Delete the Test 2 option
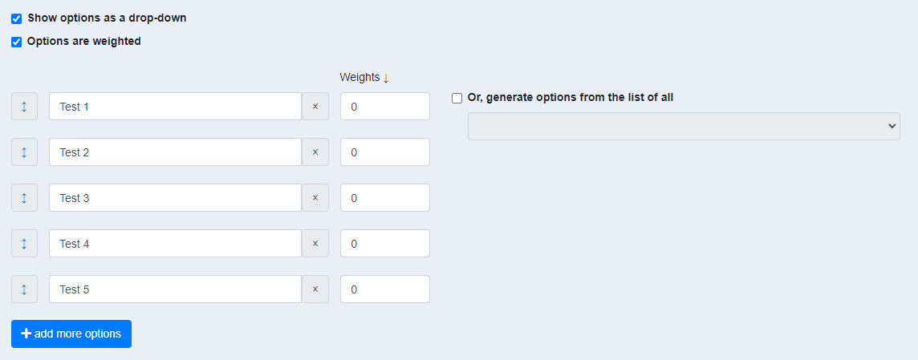This screenshot has width=918, height=360. (x=315, y=152)
